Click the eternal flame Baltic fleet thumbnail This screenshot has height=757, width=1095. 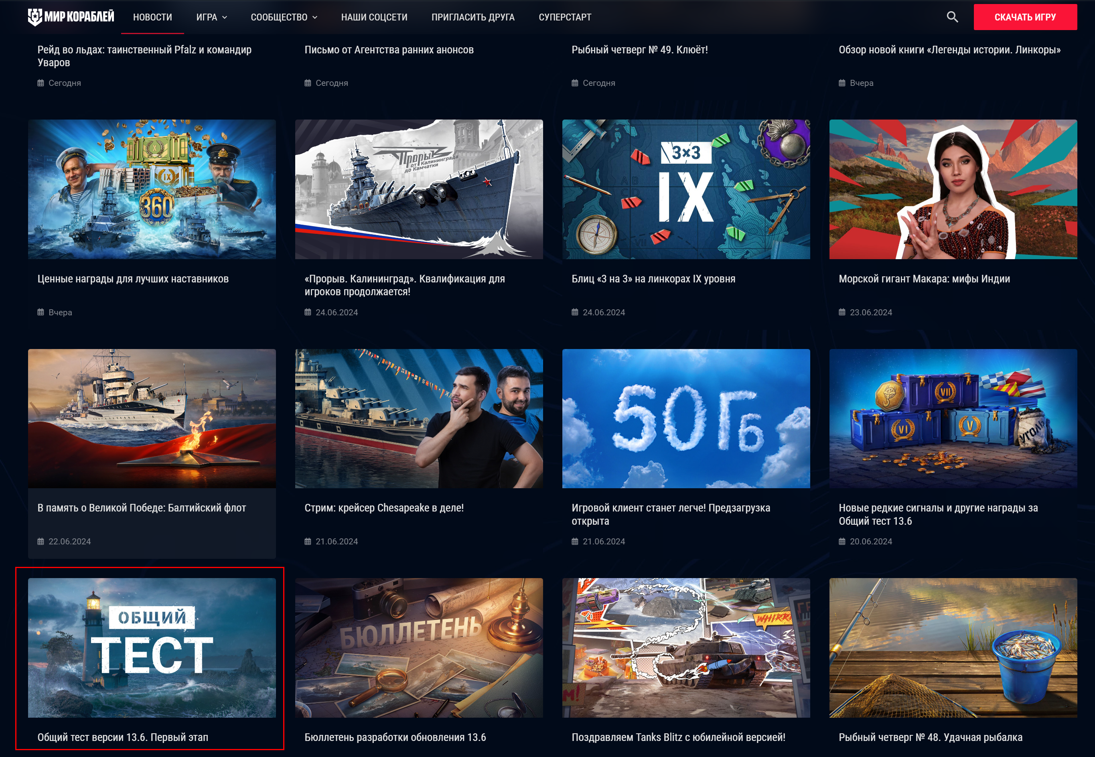152,418
